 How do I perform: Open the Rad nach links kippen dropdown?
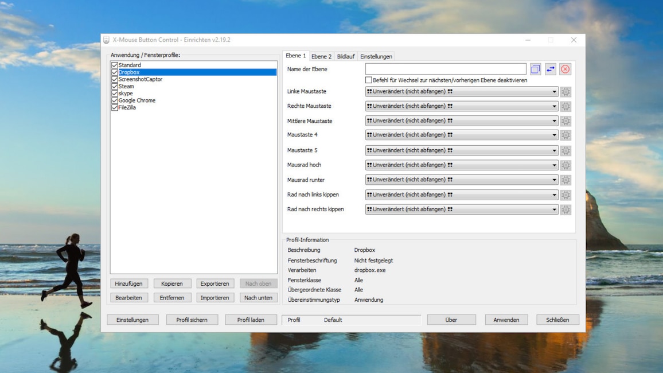pyautogui.click(x=462, y=195)
